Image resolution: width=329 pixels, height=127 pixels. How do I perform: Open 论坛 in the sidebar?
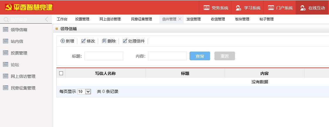pos(15,65)
